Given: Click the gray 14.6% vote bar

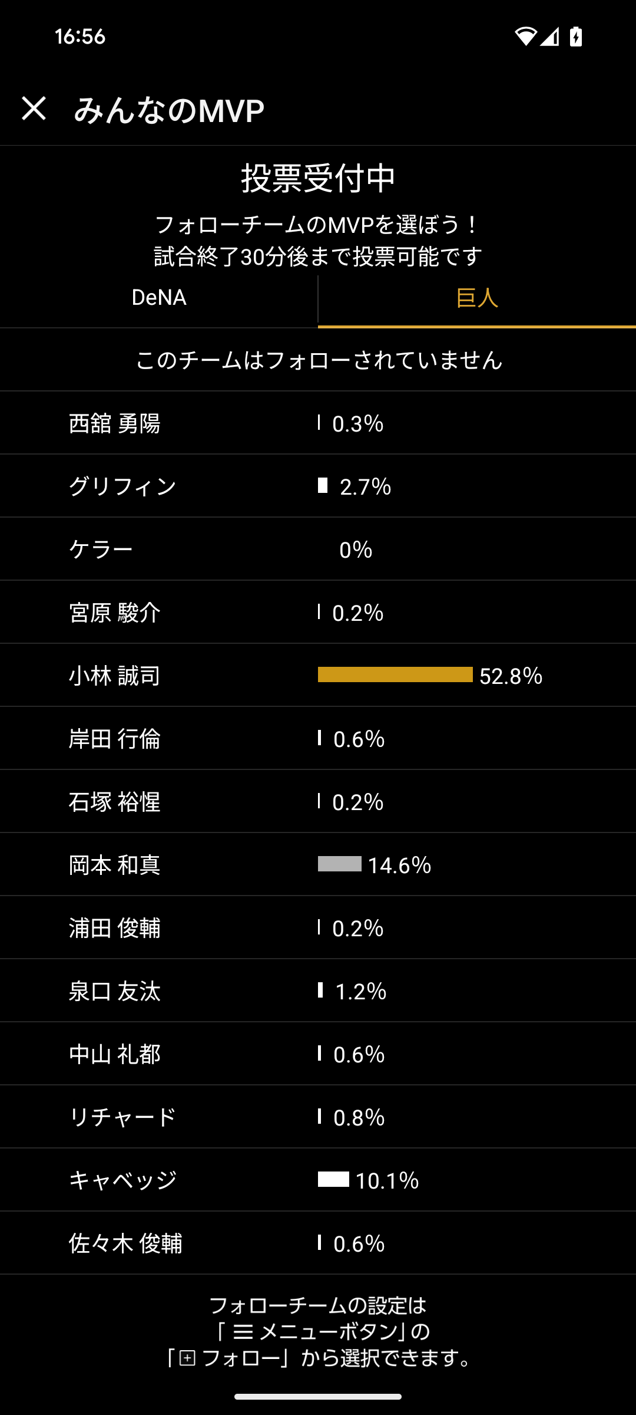Looking at the screenshot, I should (340, 864).
